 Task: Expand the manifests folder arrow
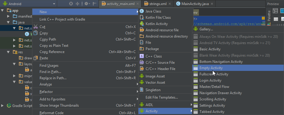click(8, 16)
